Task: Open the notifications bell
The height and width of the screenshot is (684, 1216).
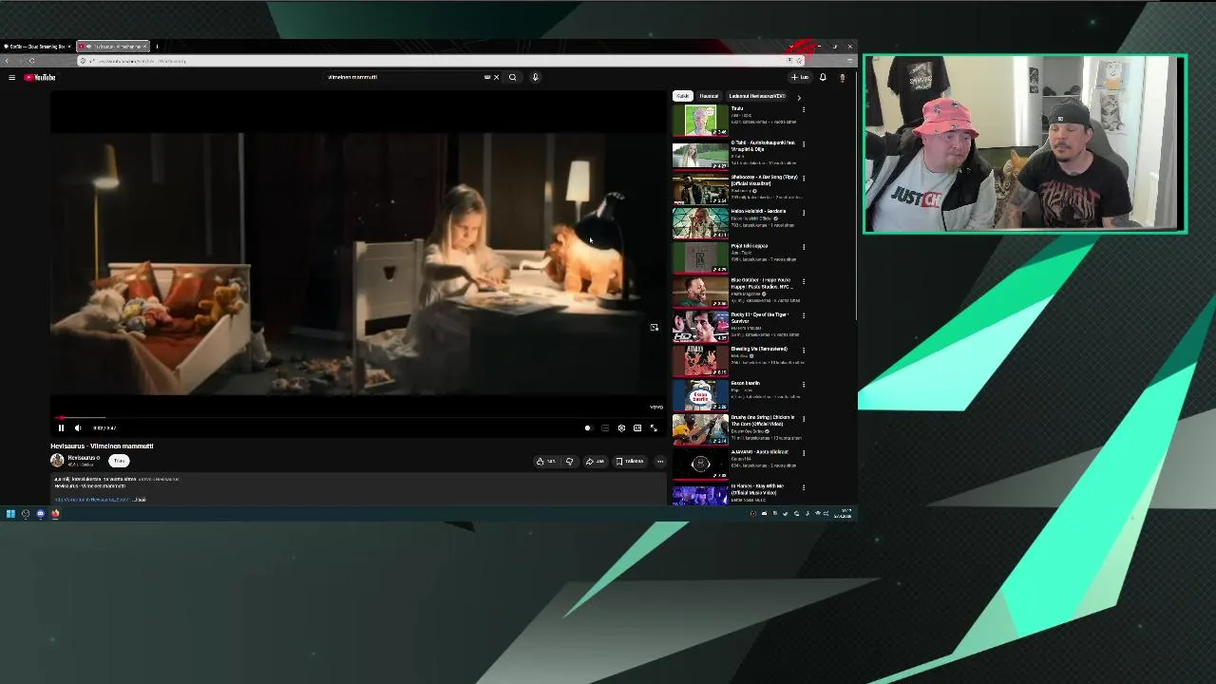Action: 823,77
